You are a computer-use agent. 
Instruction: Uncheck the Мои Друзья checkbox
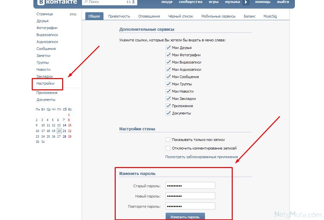click(x=168, y=48)
